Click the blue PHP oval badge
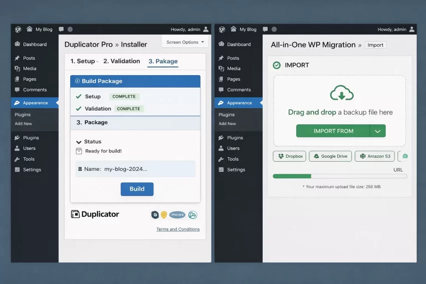Viewport: 426px width, 284px height. click(177, 215)
